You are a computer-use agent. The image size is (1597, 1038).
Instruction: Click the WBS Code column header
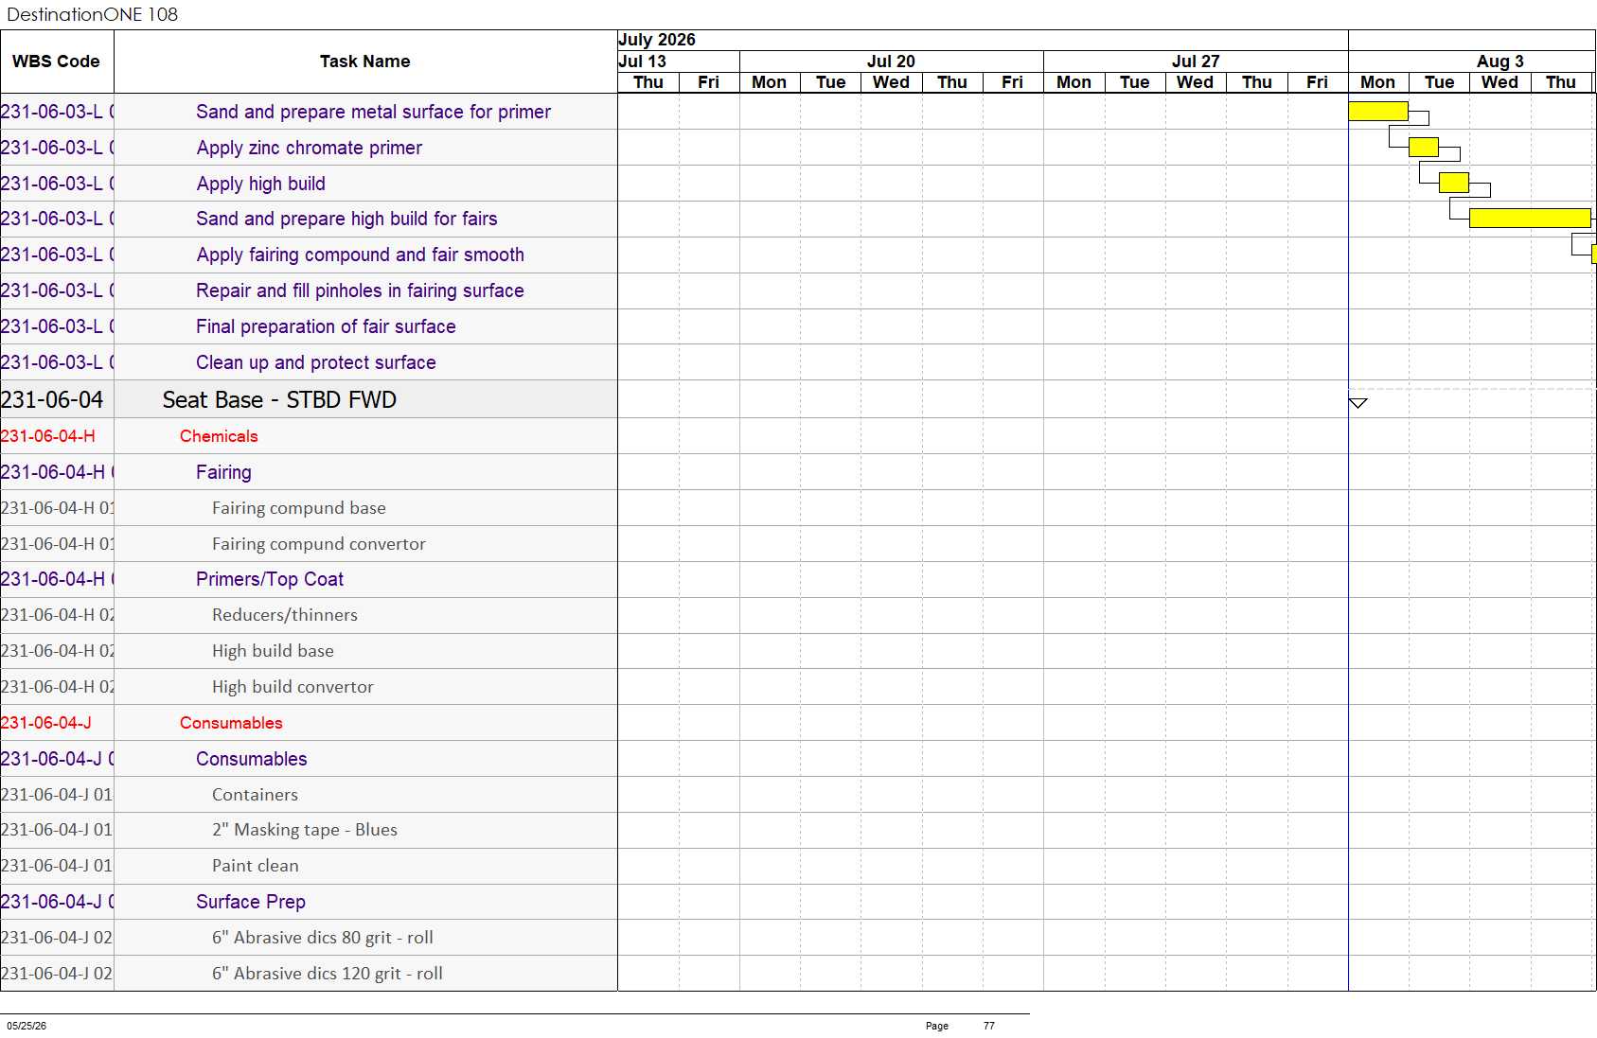point(57,62)
